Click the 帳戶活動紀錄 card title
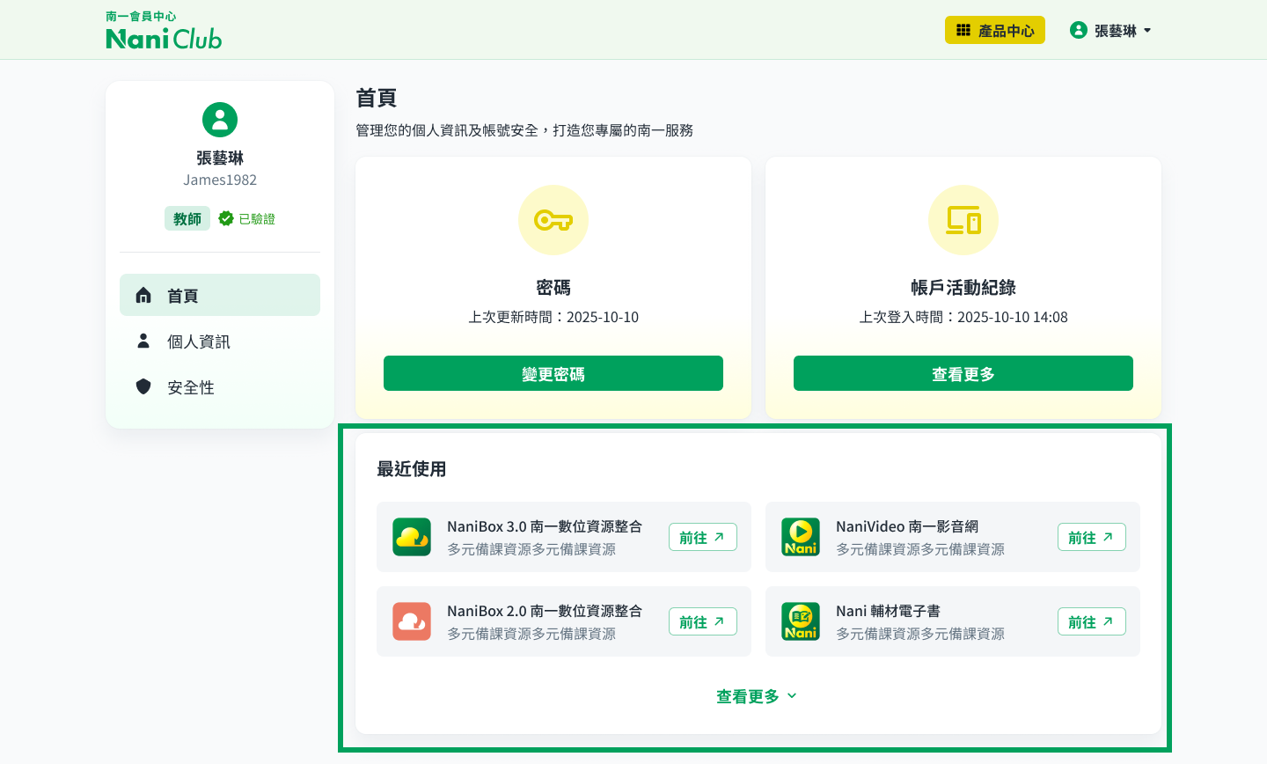Screen dimensions: 1267x764 [963, 288]
